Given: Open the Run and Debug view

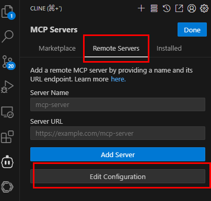Looking at the screenshot, I should (x=7, y=87).
